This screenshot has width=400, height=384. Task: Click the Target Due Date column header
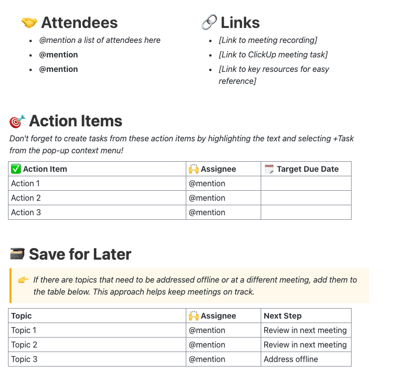pyautogui.click(x=308, y=169)
